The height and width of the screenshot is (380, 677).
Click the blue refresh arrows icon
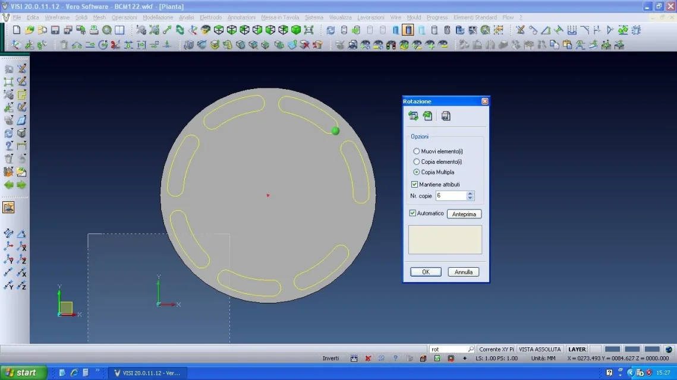pos(330,30)
